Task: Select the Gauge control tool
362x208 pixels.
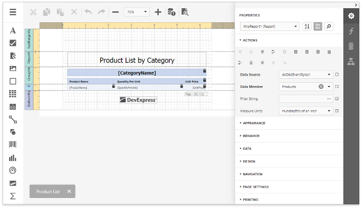Action: click(13, 170)
